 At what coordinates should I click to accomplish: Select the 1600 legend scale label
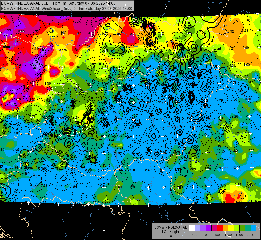point(239,235)
